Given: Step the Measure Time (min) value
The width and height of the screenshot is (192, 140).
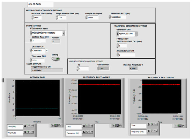Looking at the screenshot, I should (x=32, y=17).
